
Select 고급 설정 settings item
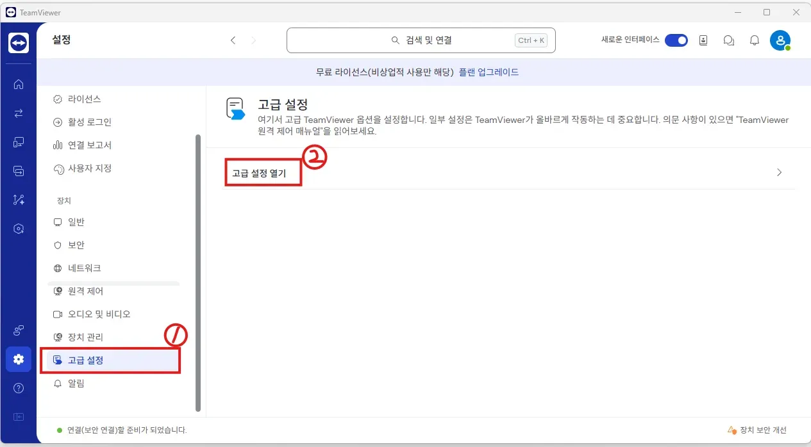[113, 361]
